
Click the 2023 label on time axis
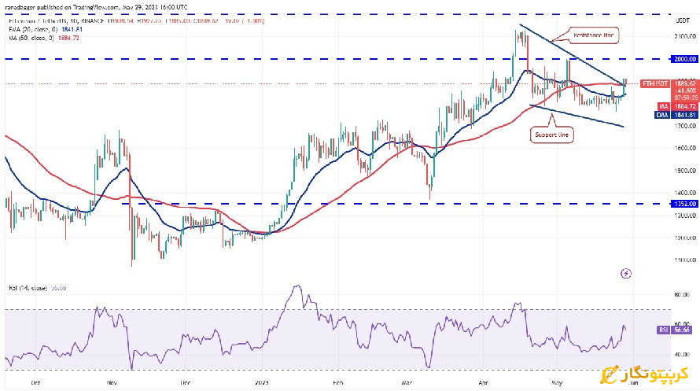coord(262,383)
